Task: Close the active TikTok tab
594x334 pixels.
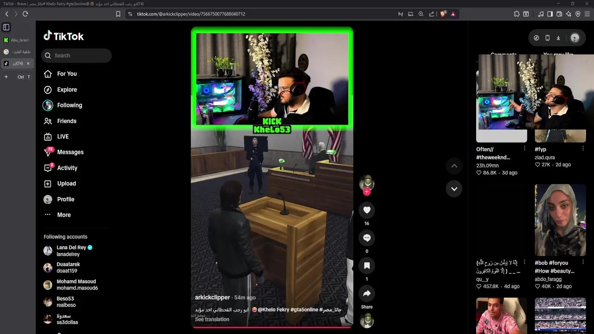Action: pos(28,64)
